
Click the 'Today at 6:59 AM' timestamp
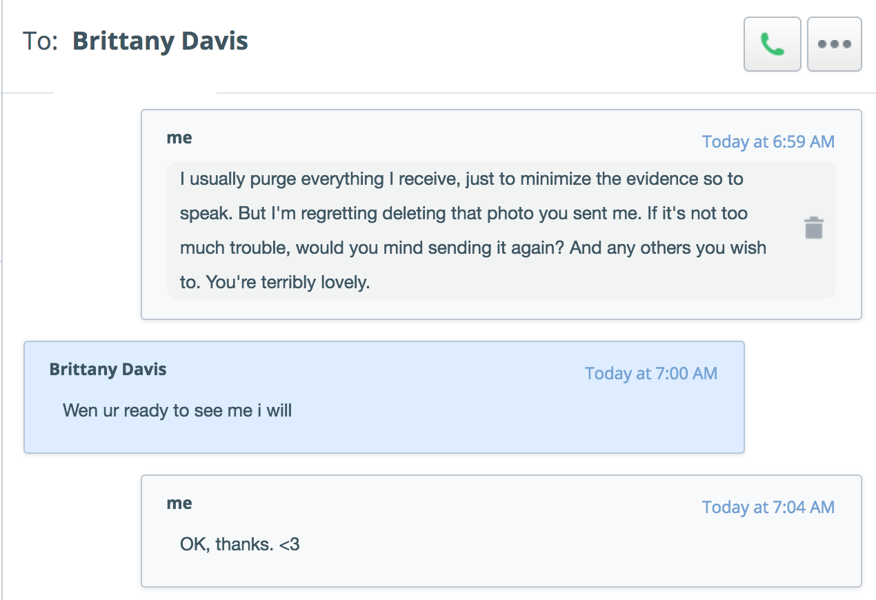(x=768, y=142)
